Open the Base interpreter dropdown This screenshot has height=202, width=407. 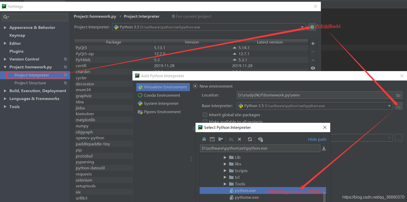[x=389, y=106]
